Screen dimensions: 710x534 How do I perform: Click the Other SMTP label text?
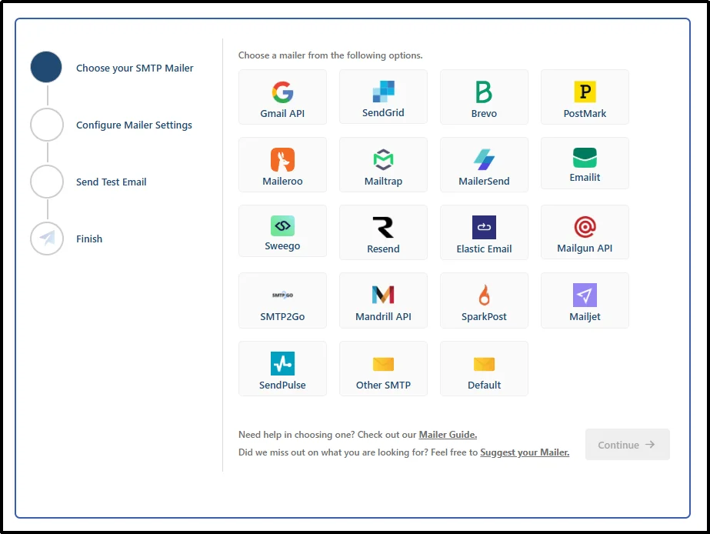pos(383,385)
